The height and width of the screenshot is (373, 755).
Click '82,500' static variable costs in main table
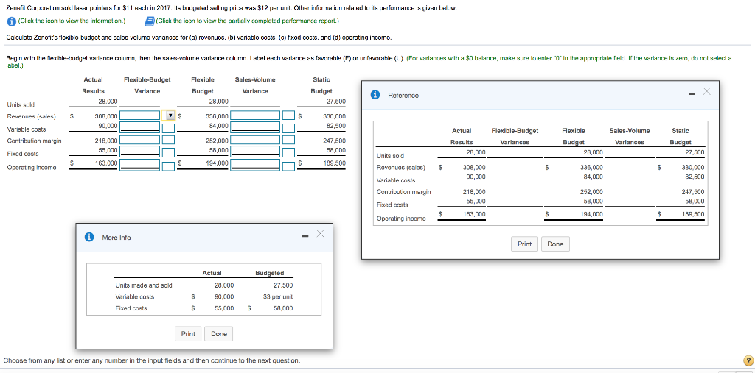336,126
